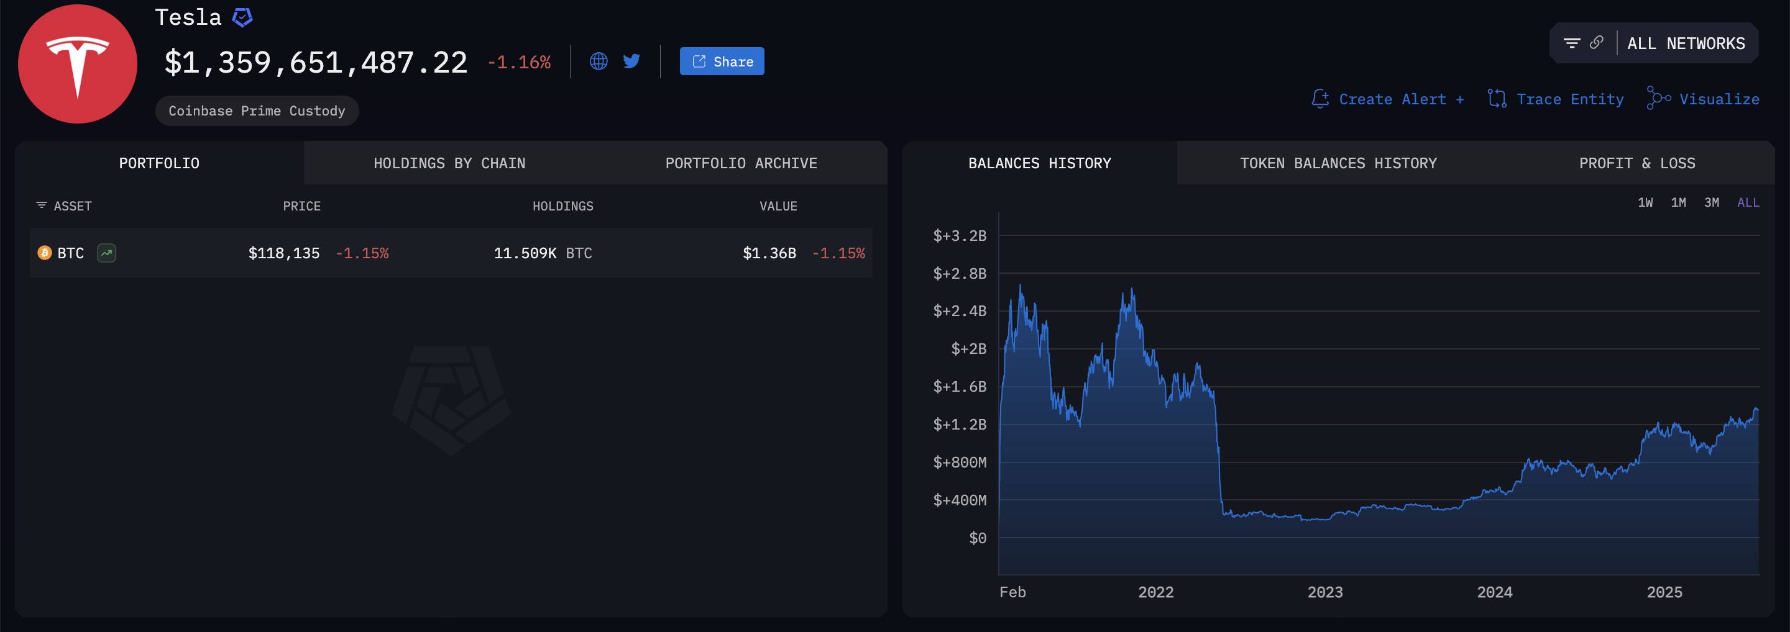The width and height of the screenshot is (1790, 632).
Task: Select the 3M chart time range
Action: click(x=1711, y=202)
